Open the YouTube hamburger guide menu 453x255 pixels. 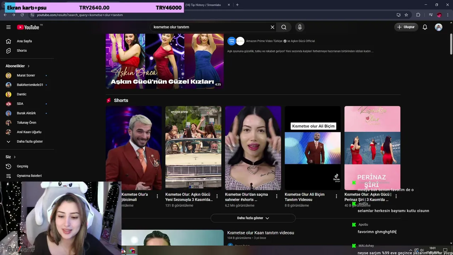8,27
